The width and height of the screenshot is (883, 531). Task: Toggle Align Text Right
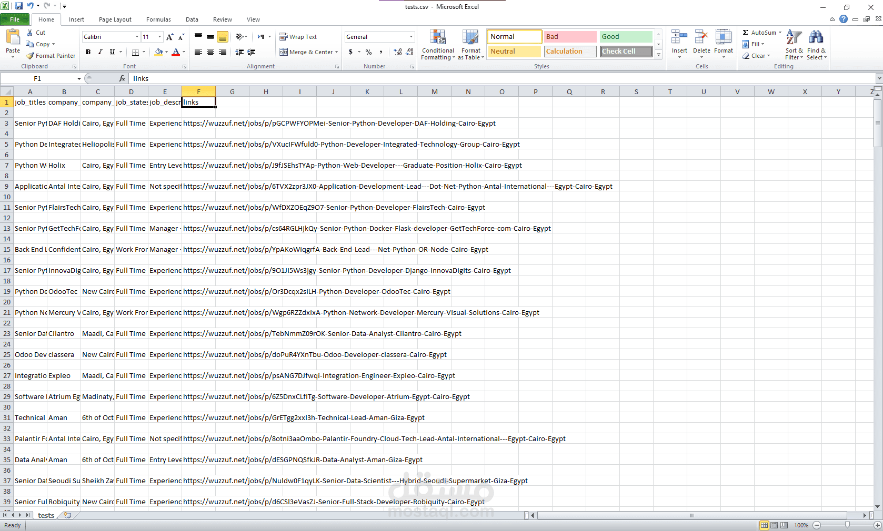[223, 52]
